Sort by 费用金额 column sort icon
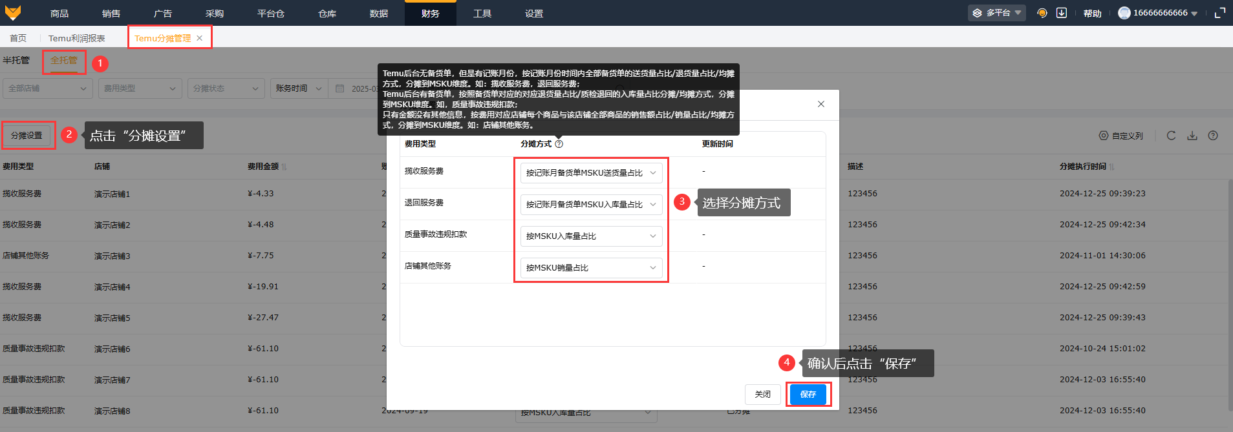The height and width of the screenshot is (432, 1233). pos(284,167)
